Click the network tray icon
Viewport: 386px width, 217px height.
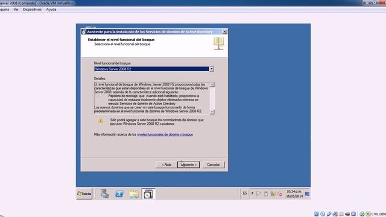click(x=273, y=194)
